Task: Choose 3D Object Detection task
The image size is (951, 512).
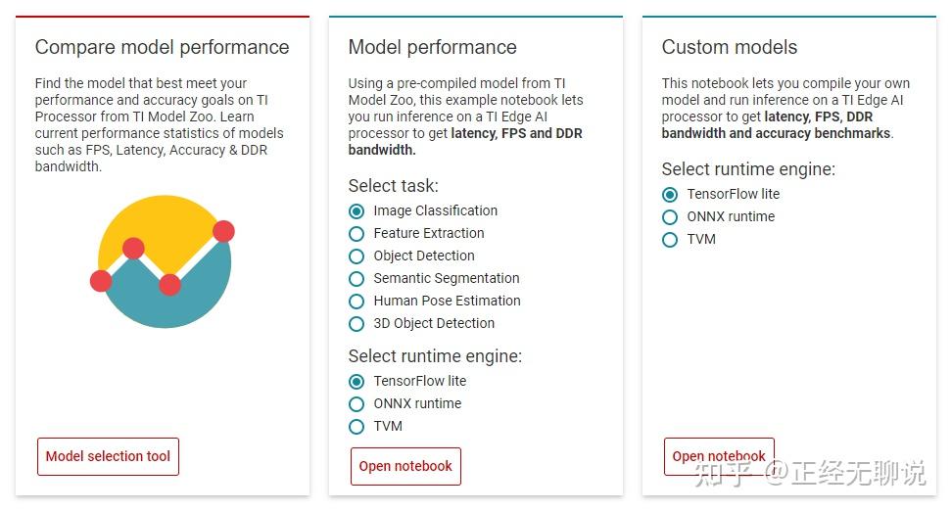Action: click(357, 324)
